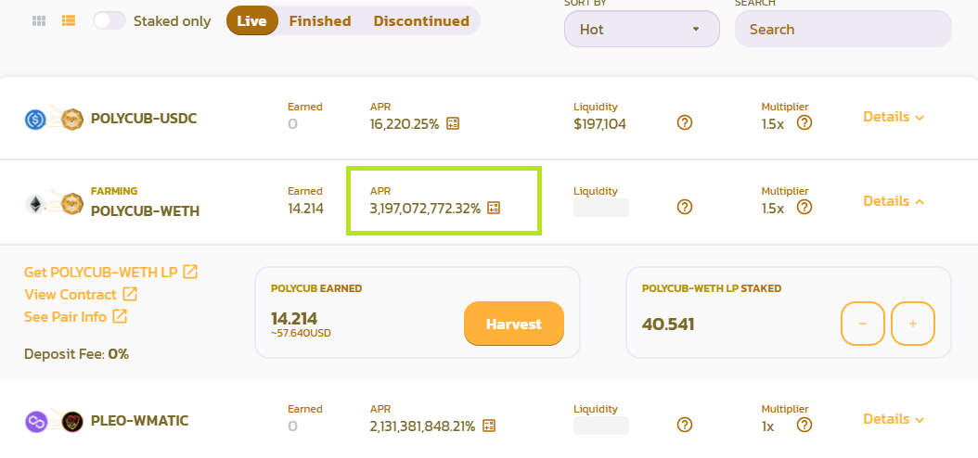Image resolution: width=978 pixels, height=458 pixels.
Task: Open the Sort By Hot dropdown
Action: click(642, 29)
